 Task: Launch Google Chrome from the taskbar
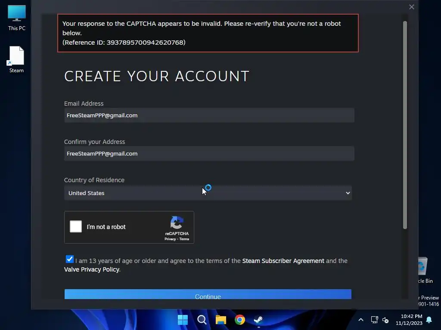(239, 320)
